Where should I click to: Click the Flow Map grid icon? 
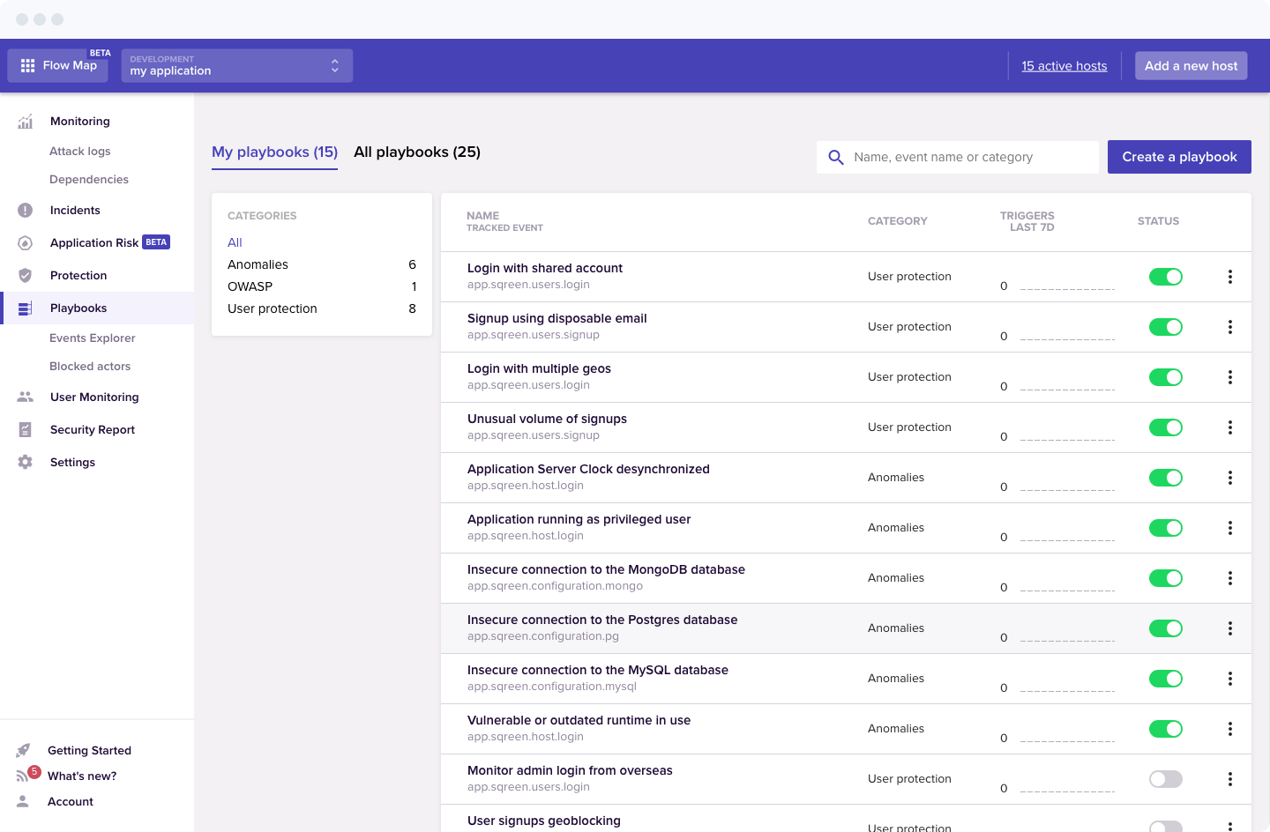pyautogui.click(x=27, y=65)
